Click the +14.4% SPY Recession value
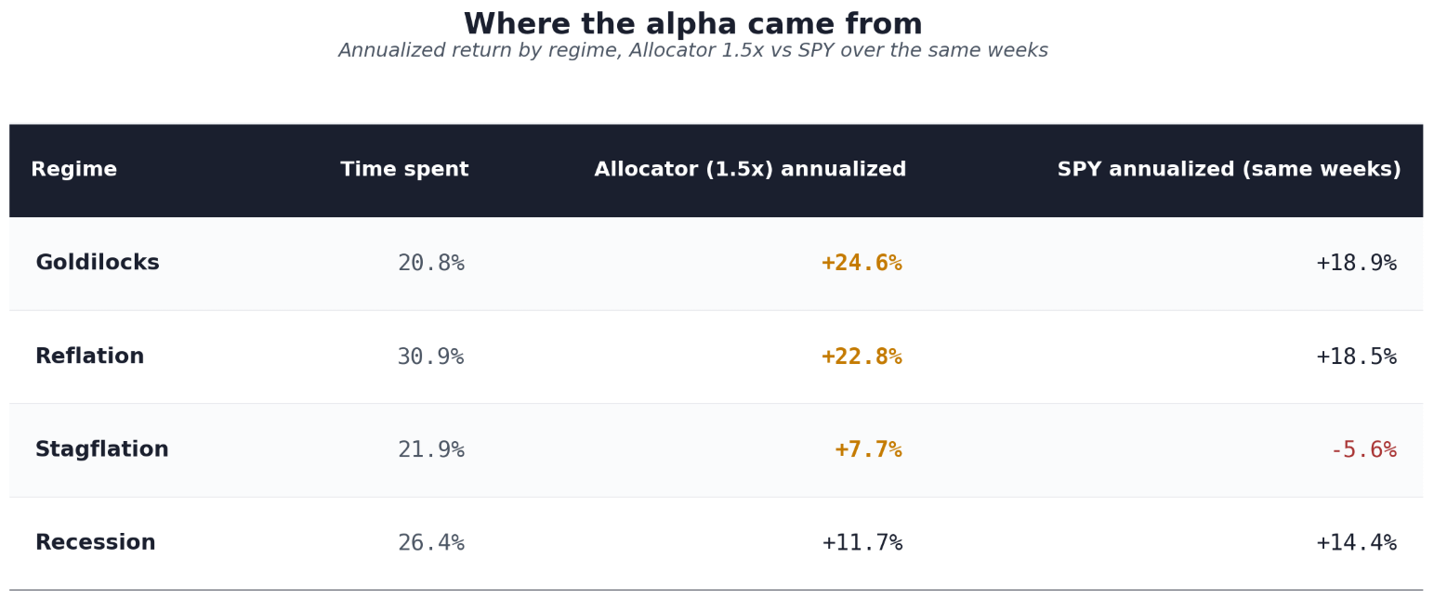The image size is (1434, 597). click(1357, 543)
